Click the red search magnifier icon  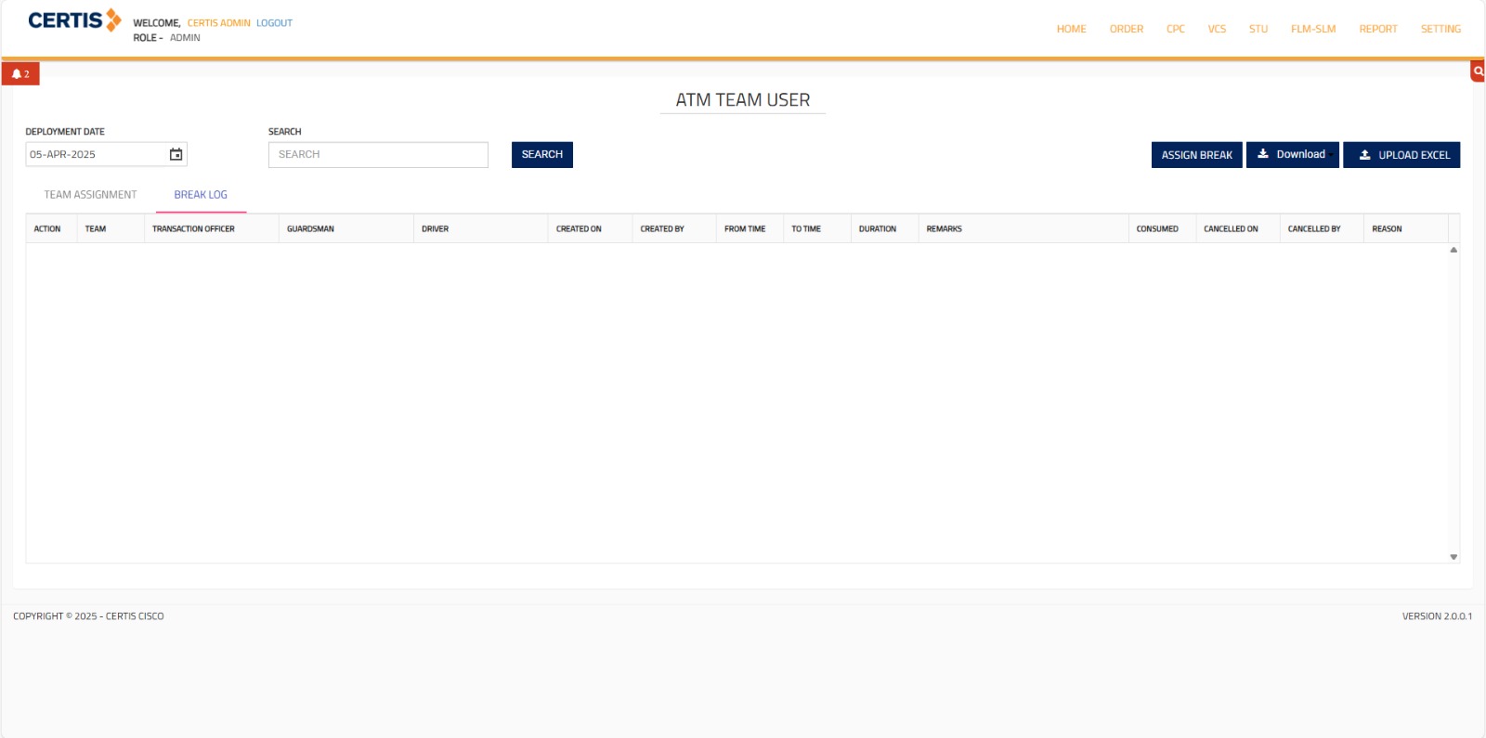pyautogui.click(x=1478, y=71)
